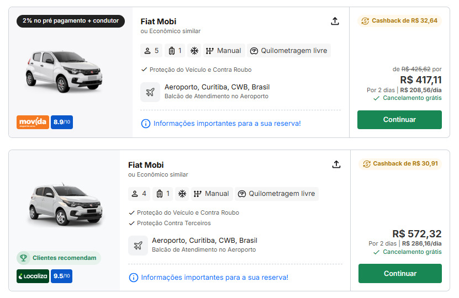Click the 'Clientes recomendam' trophy badge

59,258
